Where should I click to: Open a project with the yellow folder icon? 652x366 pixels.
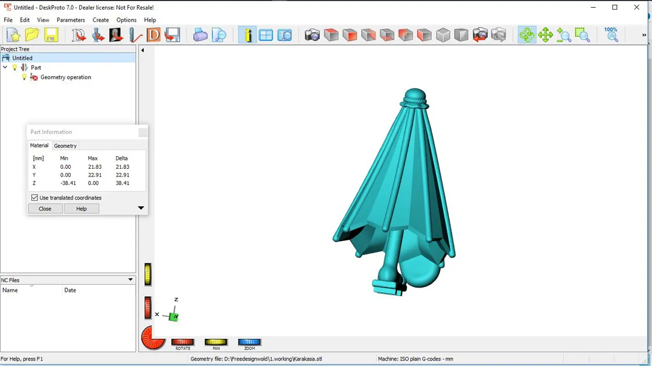(x=32, y=35)
